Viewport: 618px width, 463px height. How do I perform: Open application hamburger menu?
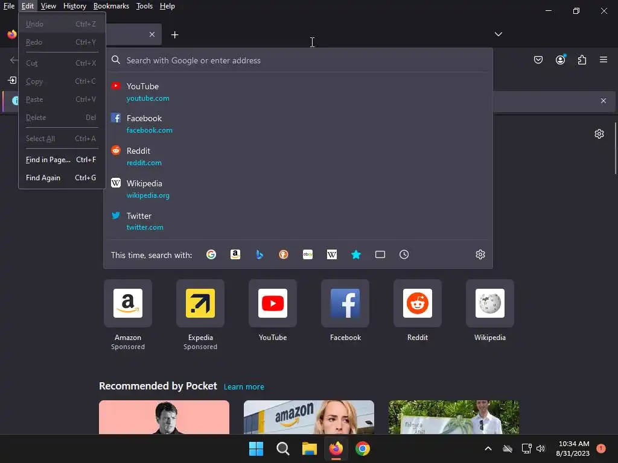[604, 60]
